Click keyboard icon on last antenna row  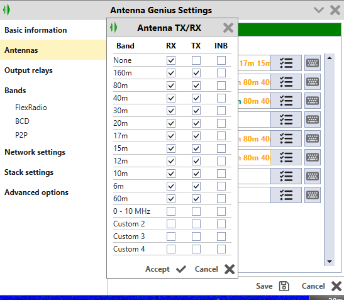(313, 195)
